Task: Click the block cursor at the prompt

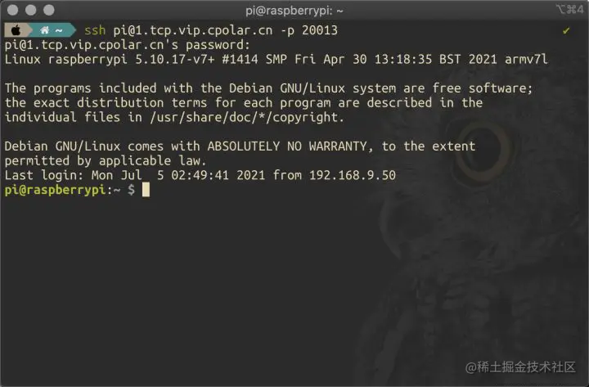Action: pyautogui.click(x=146, y=189)
